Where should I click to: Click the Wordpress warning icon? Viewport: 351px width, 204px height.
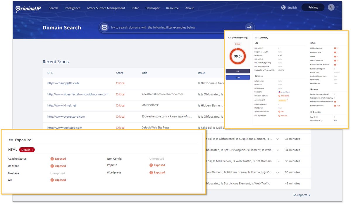(x=151, y=172)
